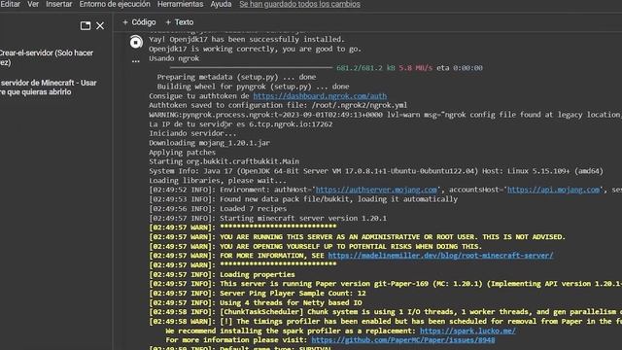Click 'Iniciando servidor...' line

192,133
